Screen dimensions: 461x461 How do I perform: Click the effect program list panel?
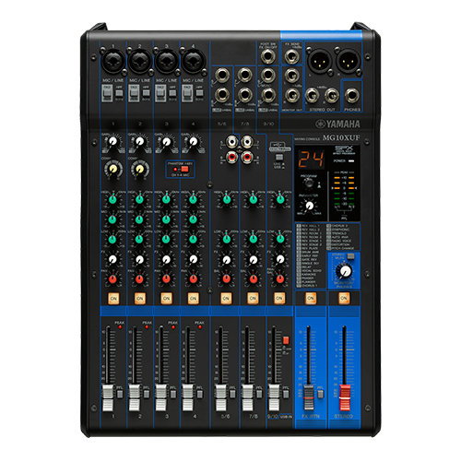(x=327, y=255)
